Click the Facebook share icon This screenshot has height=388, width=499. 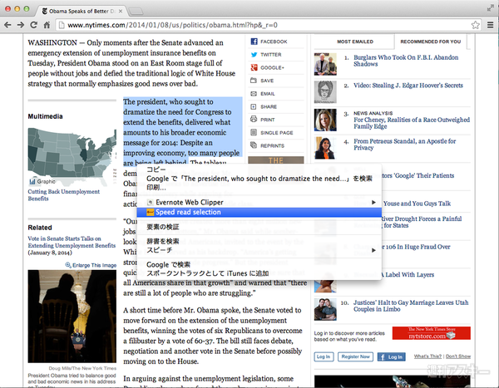pyautogui.click(x=254, y=42)
